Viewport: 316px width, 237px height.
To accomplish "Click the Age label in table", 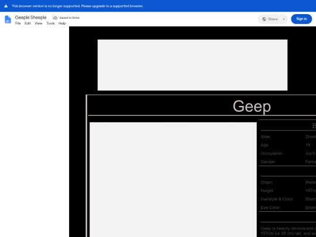I will (265, 145).
